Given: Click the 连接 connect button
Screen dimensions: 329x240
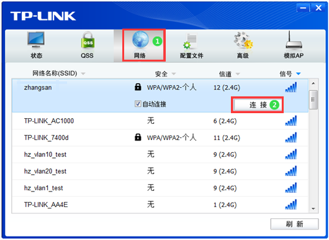Looking at the screenshot, I should (x=257, y=104).
